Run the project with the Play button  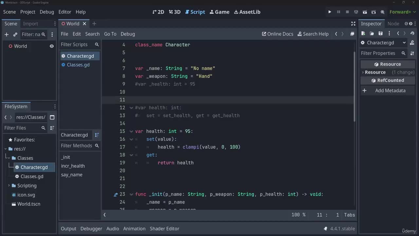330,12
